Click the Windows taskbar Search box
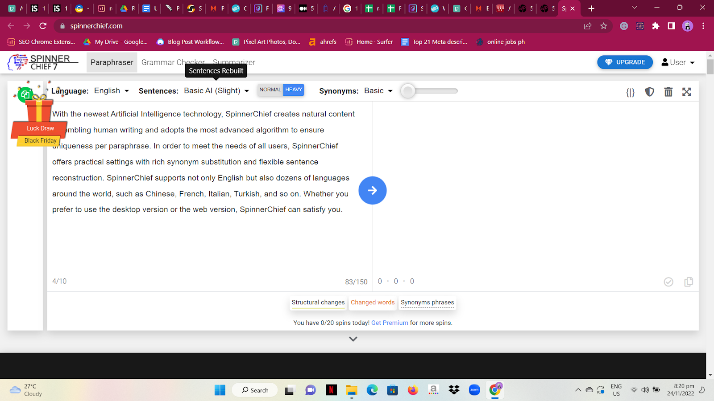This screenshot has width=714, height=401. [255, 390]
